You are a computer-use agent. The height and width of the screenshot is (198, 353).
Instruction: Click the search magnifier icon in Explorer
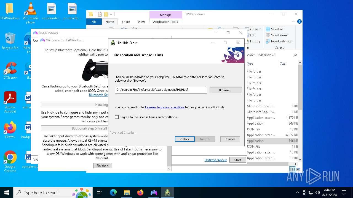point(295,55)
